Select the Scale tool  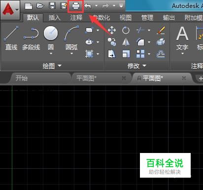point(126,54)
